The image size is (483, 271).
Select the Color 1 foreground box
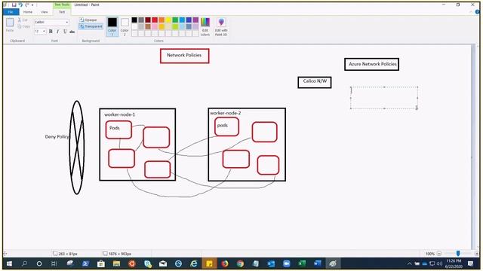112,26
